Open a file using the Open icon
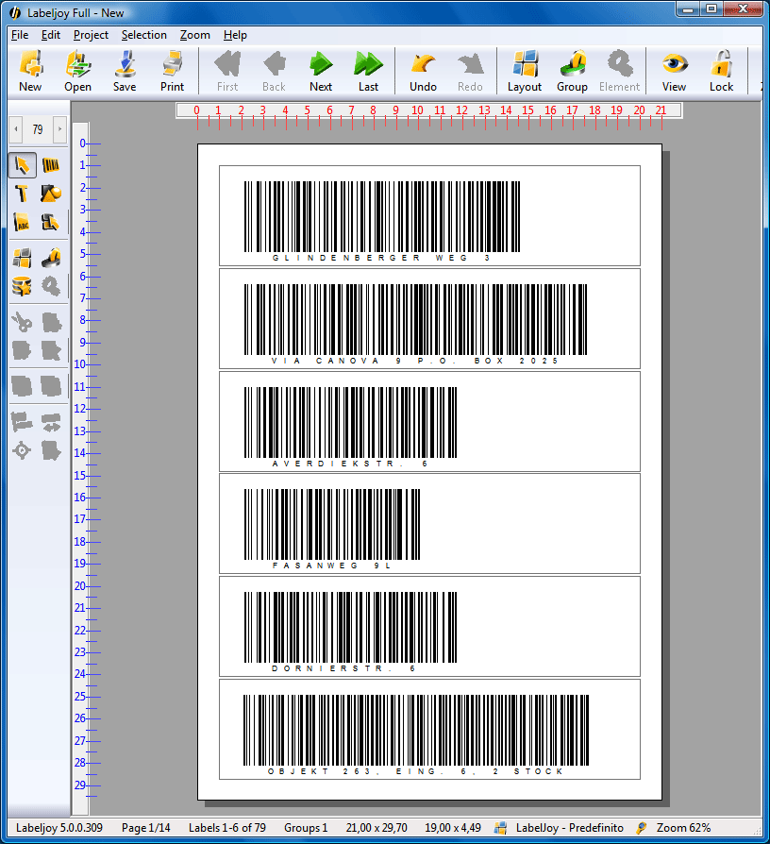This screenshot has width=770, height=844. (x=78, y=71)
